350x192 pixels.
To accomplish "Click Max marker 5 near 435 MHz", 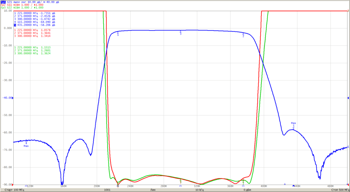I will point(294,126).
